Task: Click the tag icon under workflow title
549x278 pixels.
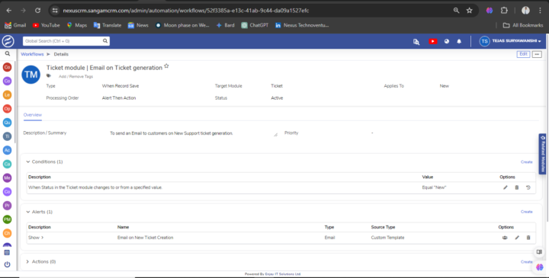Action: point(49,76)
